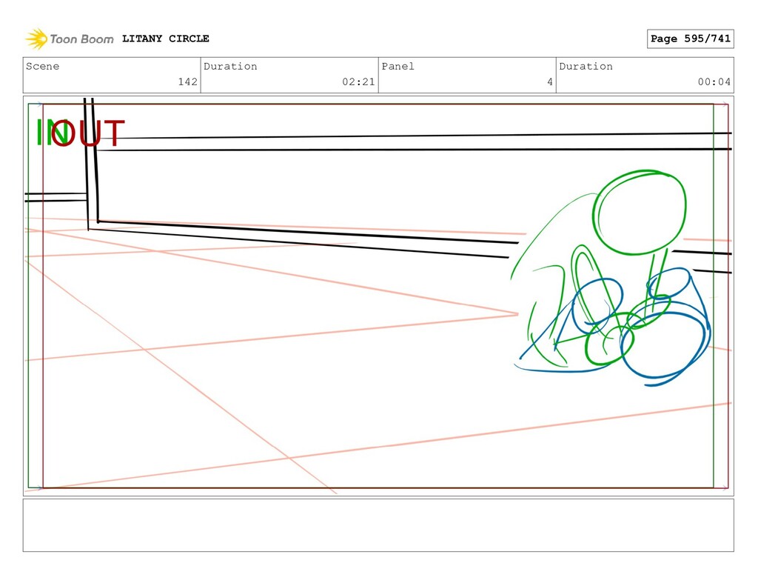This screenshot has height=586, width=758.
Task: Click the red OUT camera frame label
Action: 88,133
